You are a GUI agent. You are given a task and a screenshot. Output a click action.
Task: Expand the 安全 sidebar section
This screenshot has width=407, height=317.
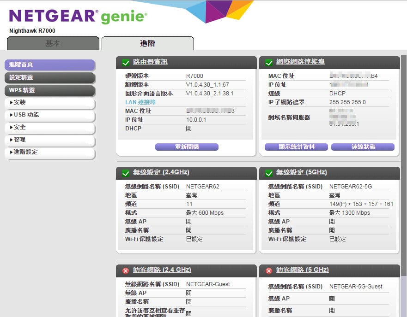(x=50, y=128)
